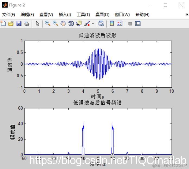Open the 查看(V) menu

[46, 15]
